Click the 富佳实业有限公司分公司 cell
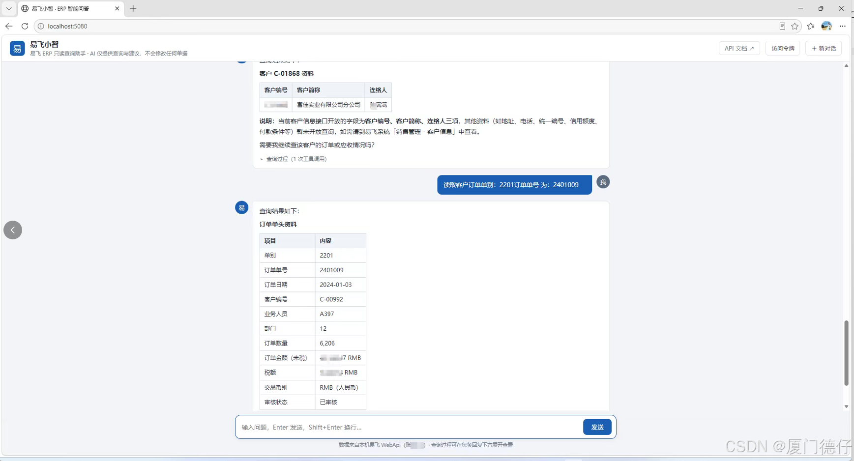Screen dimensions: 854x461 tap(328, 105)
